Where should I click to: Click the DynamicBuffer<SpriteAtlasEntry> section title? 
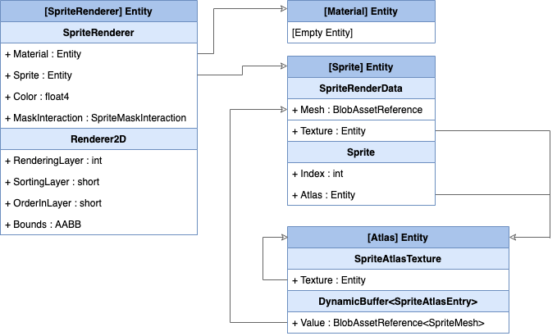pos(398,302)
